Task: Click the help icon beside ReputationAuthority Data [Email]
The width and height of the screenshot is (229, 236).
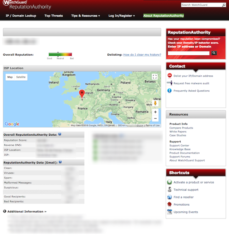Action: [60, 162]
